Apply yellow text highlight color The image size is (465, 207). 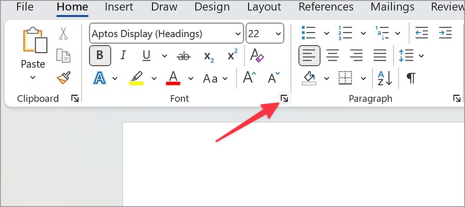click(x=136, y=78)
